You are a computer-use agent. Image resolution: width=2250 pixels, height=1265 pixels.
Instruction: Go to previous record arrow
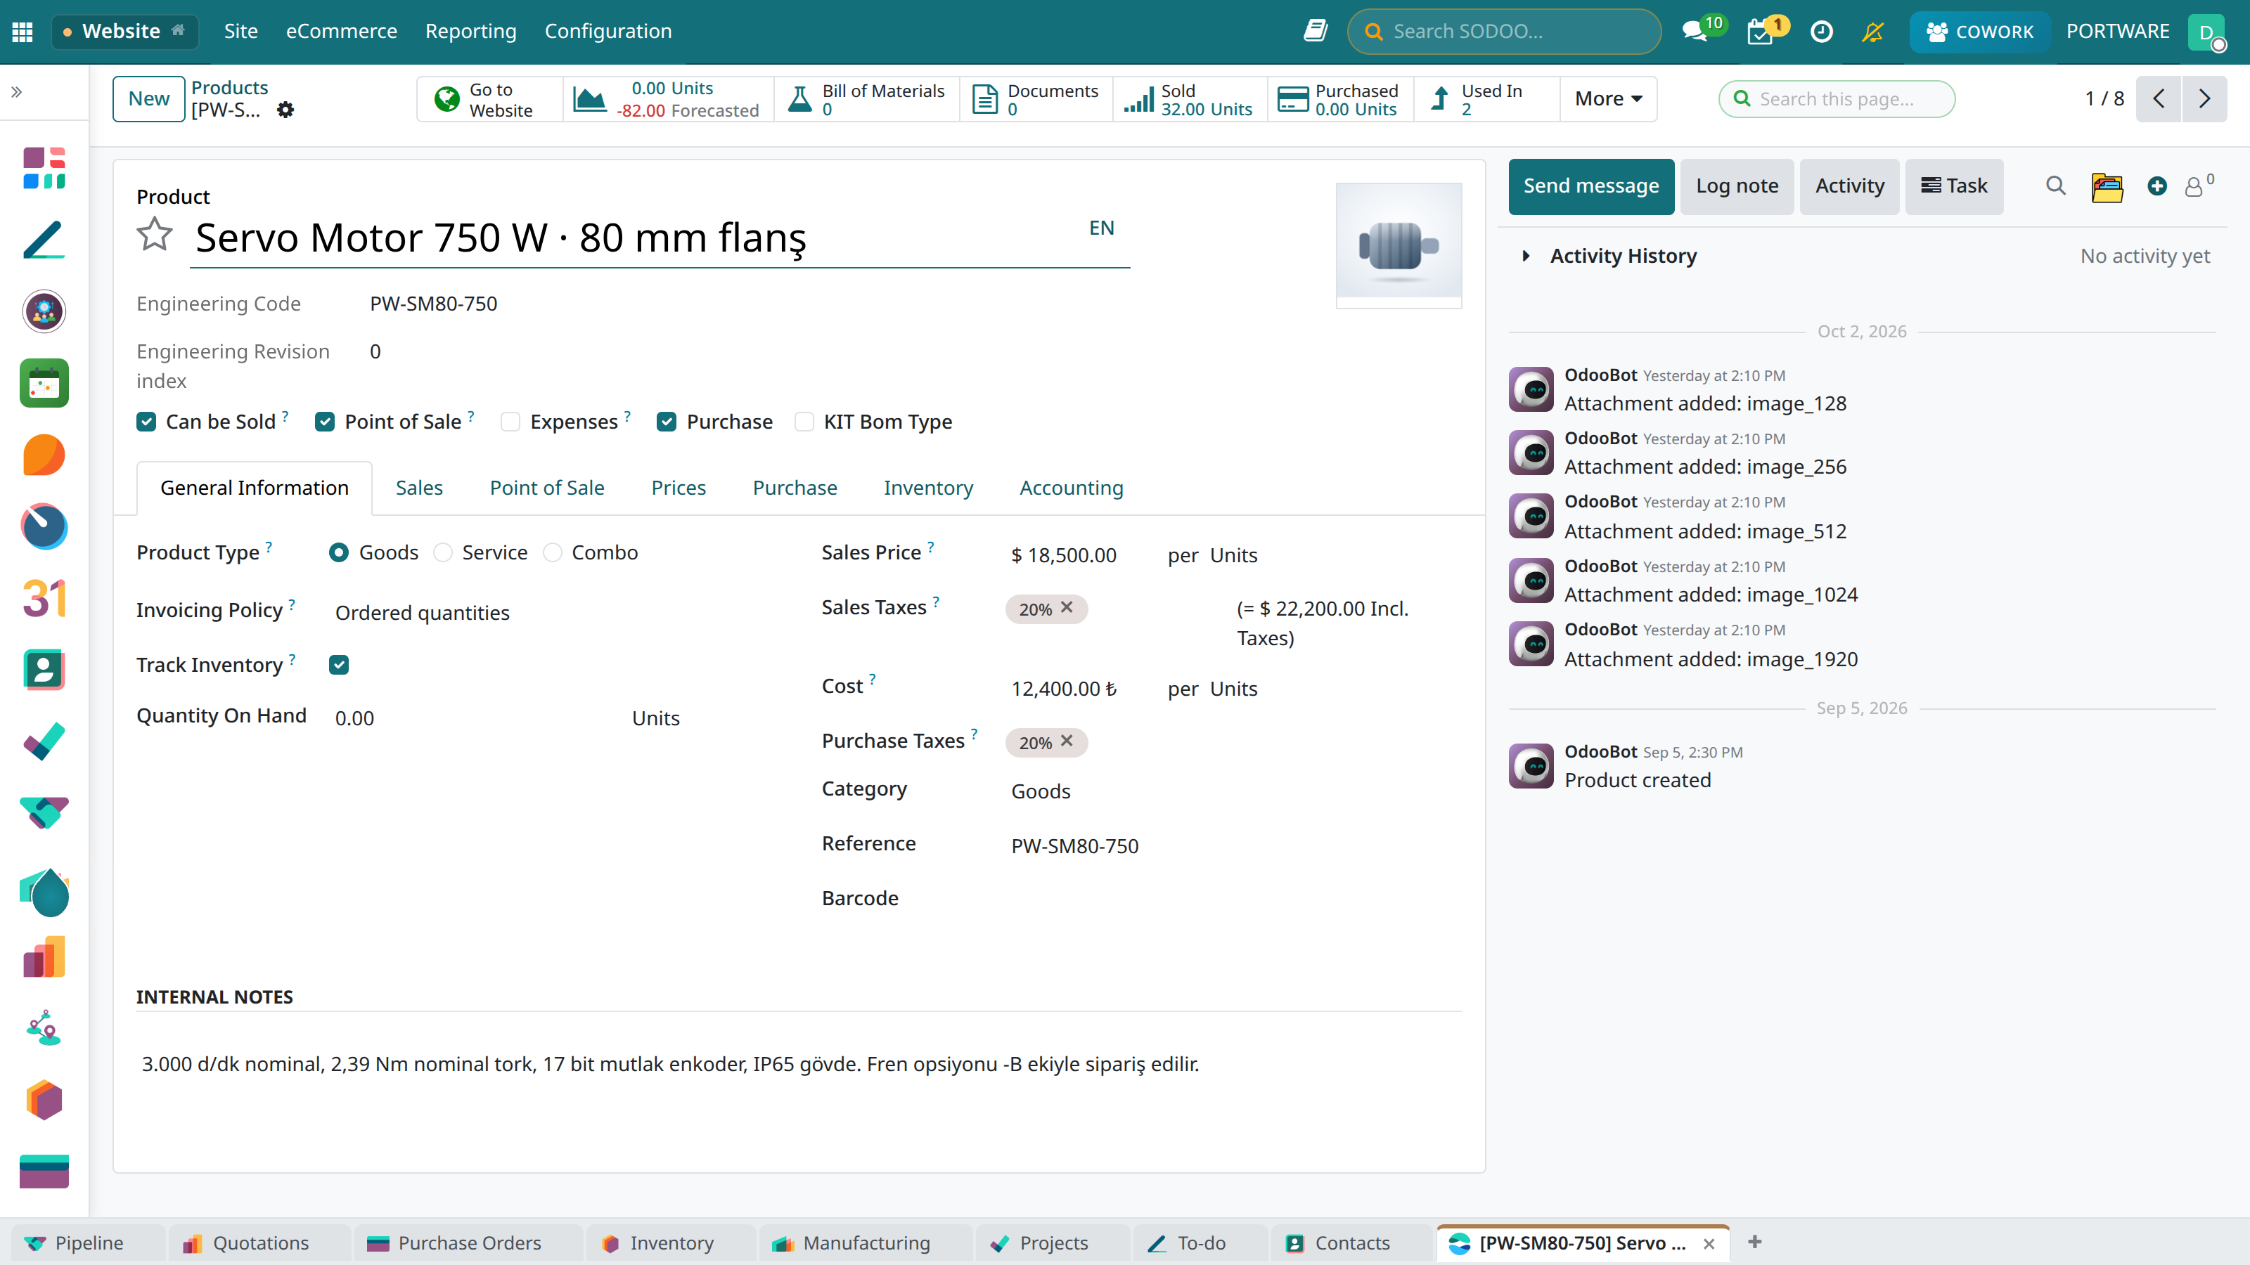coord(2159,98)
